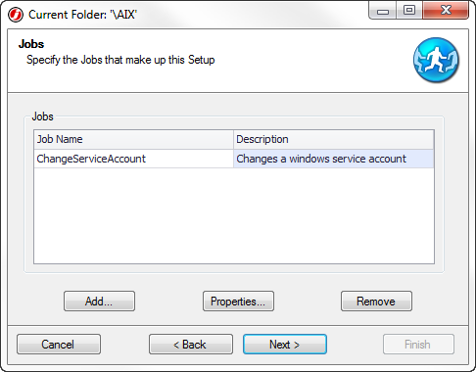Sort by the Job Name column header

coord(133,140)
